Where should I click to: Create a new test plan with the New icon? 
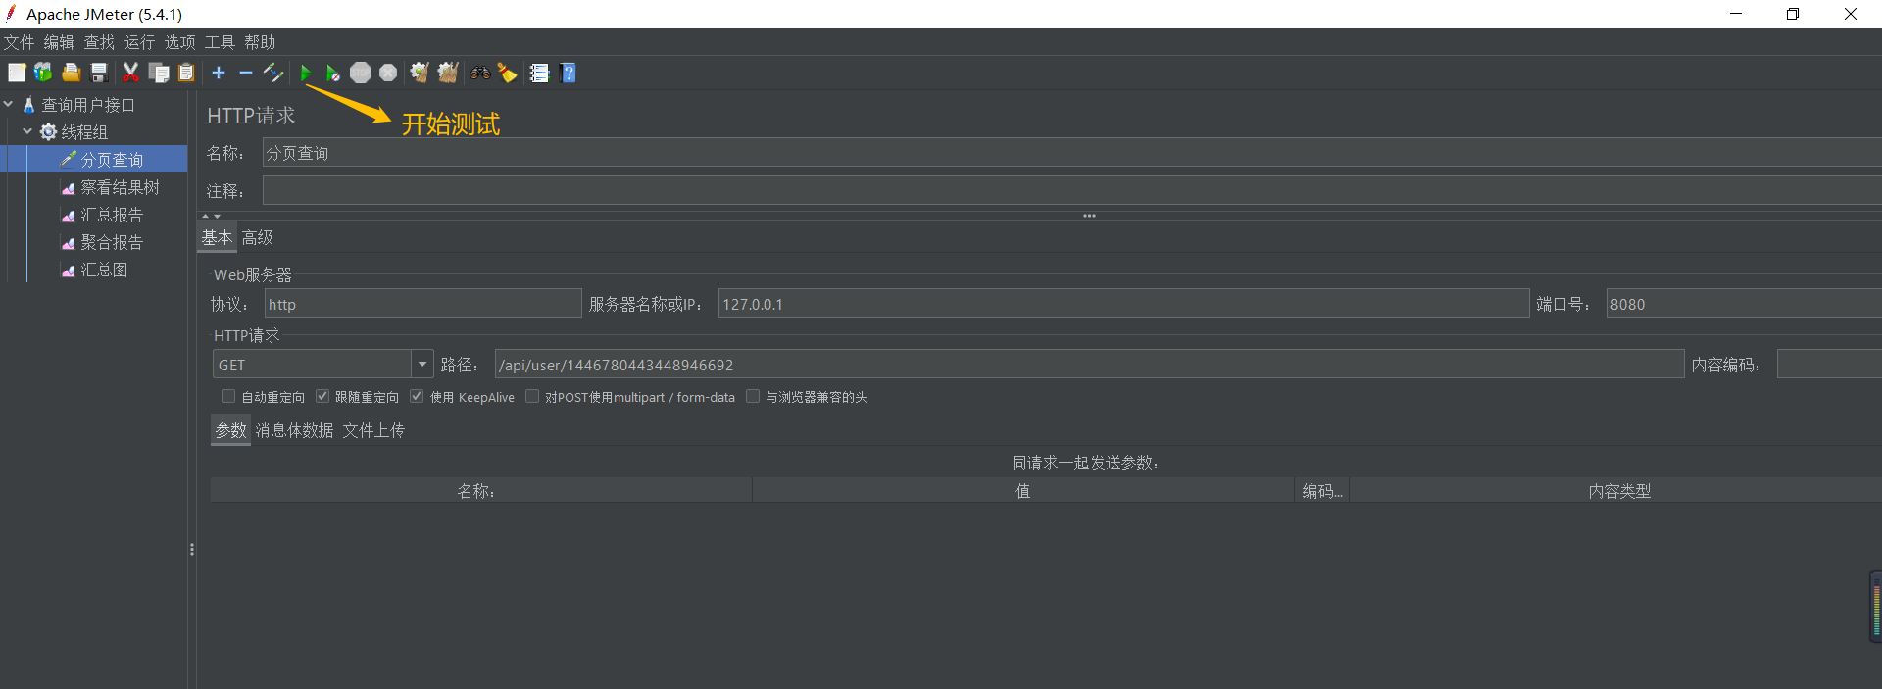coord(17,73)
